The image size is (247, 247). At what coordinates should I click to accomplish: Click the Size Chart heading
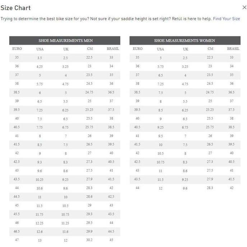15,8
